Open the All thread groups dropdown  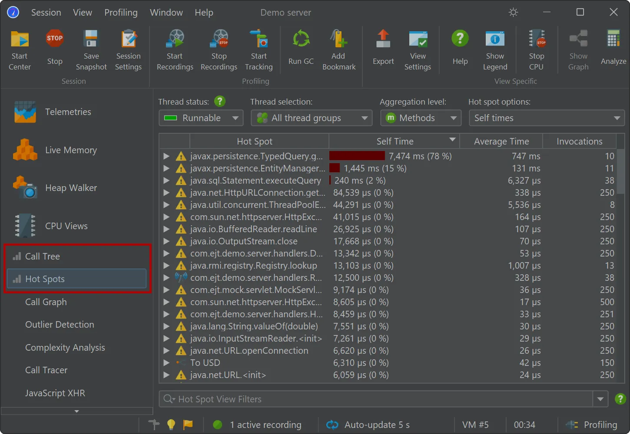(x=312, y=118)
